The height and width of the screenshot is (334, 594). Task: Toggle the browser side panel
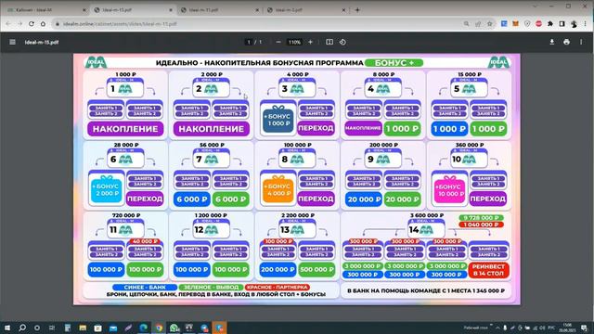[562, 24]
